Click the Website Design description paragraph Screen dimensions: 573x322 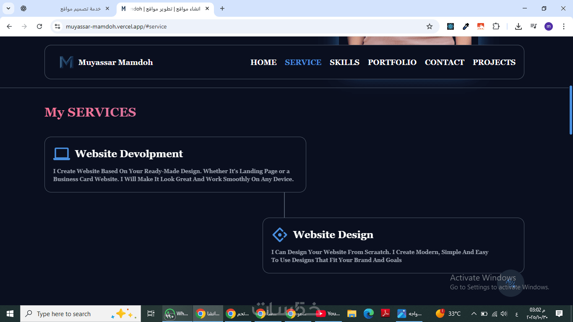point(380,256)
